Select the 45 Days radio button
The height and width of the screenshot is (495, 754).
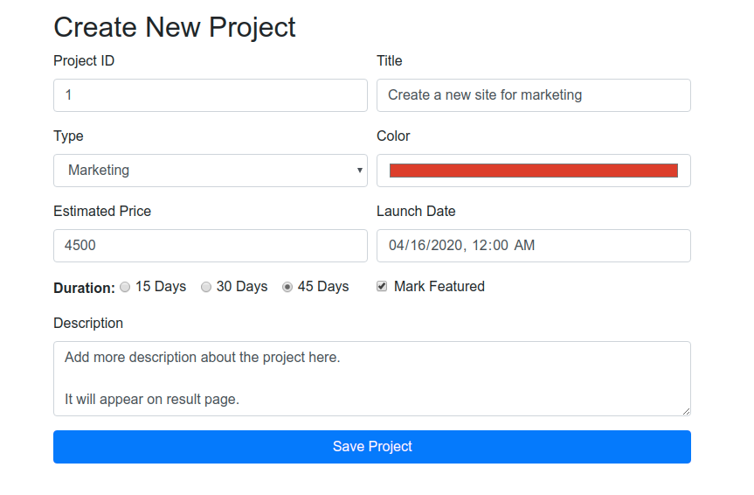287,287
